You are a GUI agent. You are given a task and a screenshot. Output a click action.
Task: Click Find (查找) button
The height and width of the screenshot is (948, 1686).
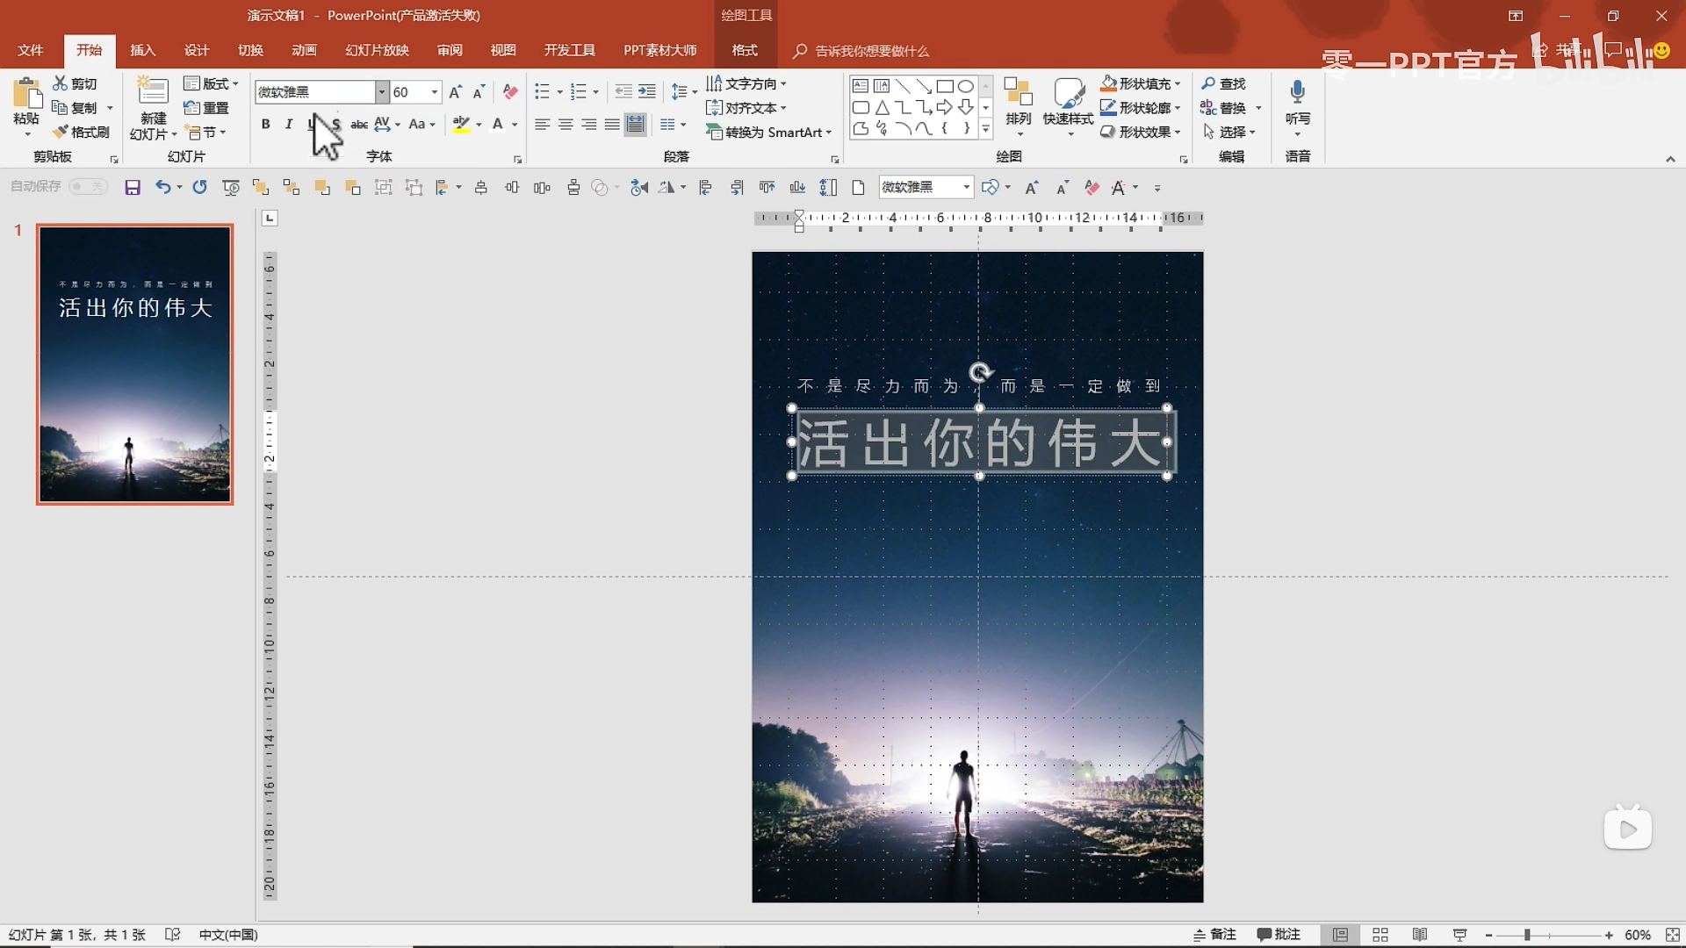click(x=1224, y=83)
